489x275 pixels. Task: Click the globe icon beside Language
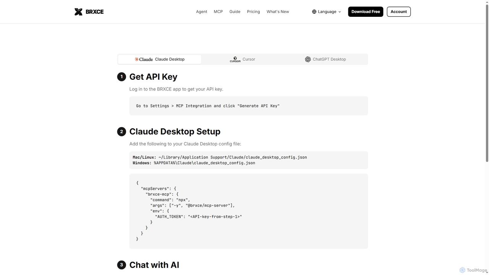point(314,12)
